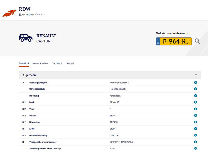This screenshot has width=208, height=156.
Task: Show info for Inrichting row
Action: [x=196, y=96]
